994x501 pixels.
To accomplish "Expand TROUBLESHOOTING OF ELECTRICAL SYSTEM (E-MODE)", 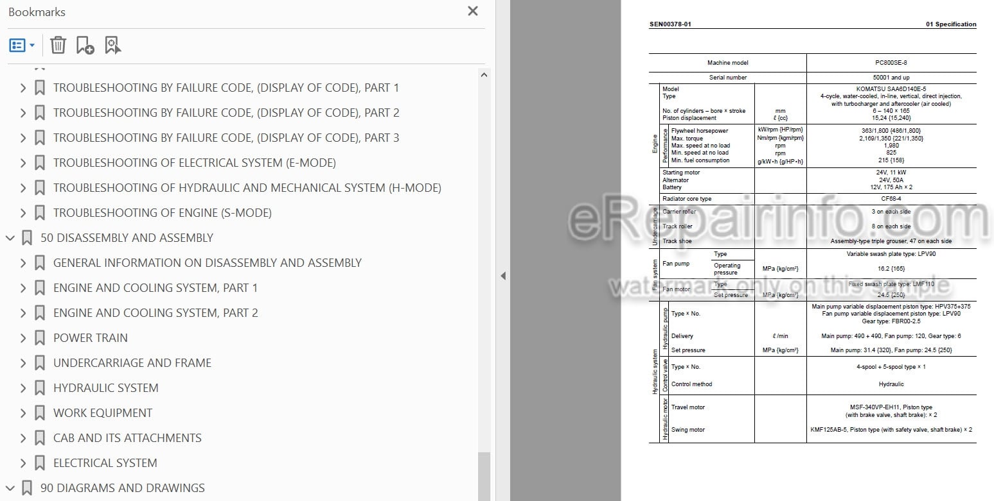I will point(23,163).
